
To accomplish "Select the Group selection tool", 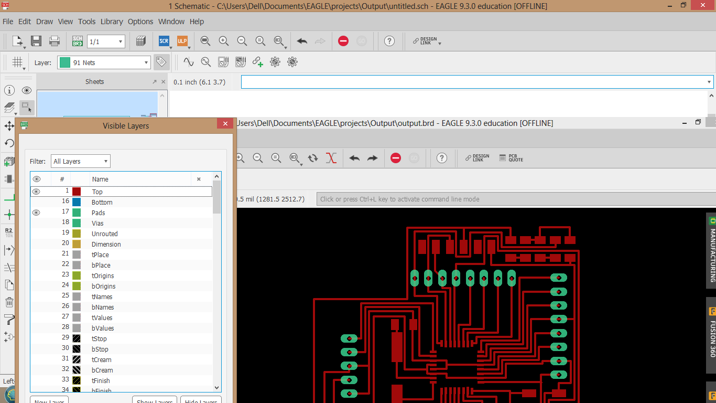I will click(27, 108).
